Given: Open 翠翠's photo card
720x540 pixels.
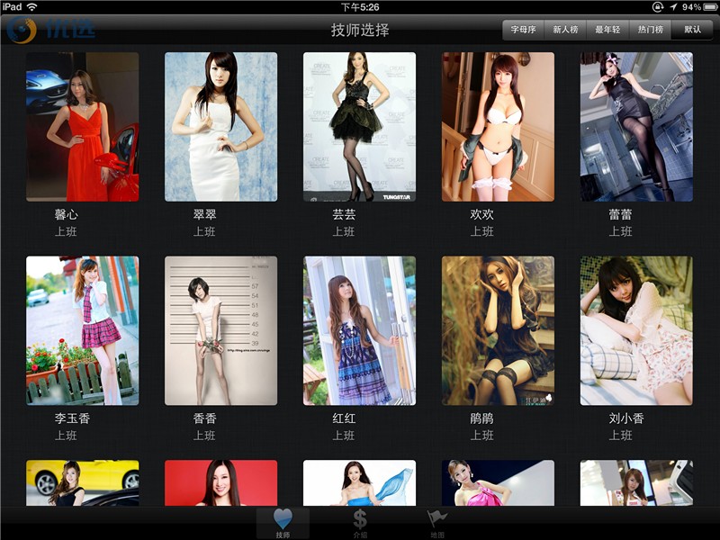Looking at the screenshot, I should tap(220, 127).
